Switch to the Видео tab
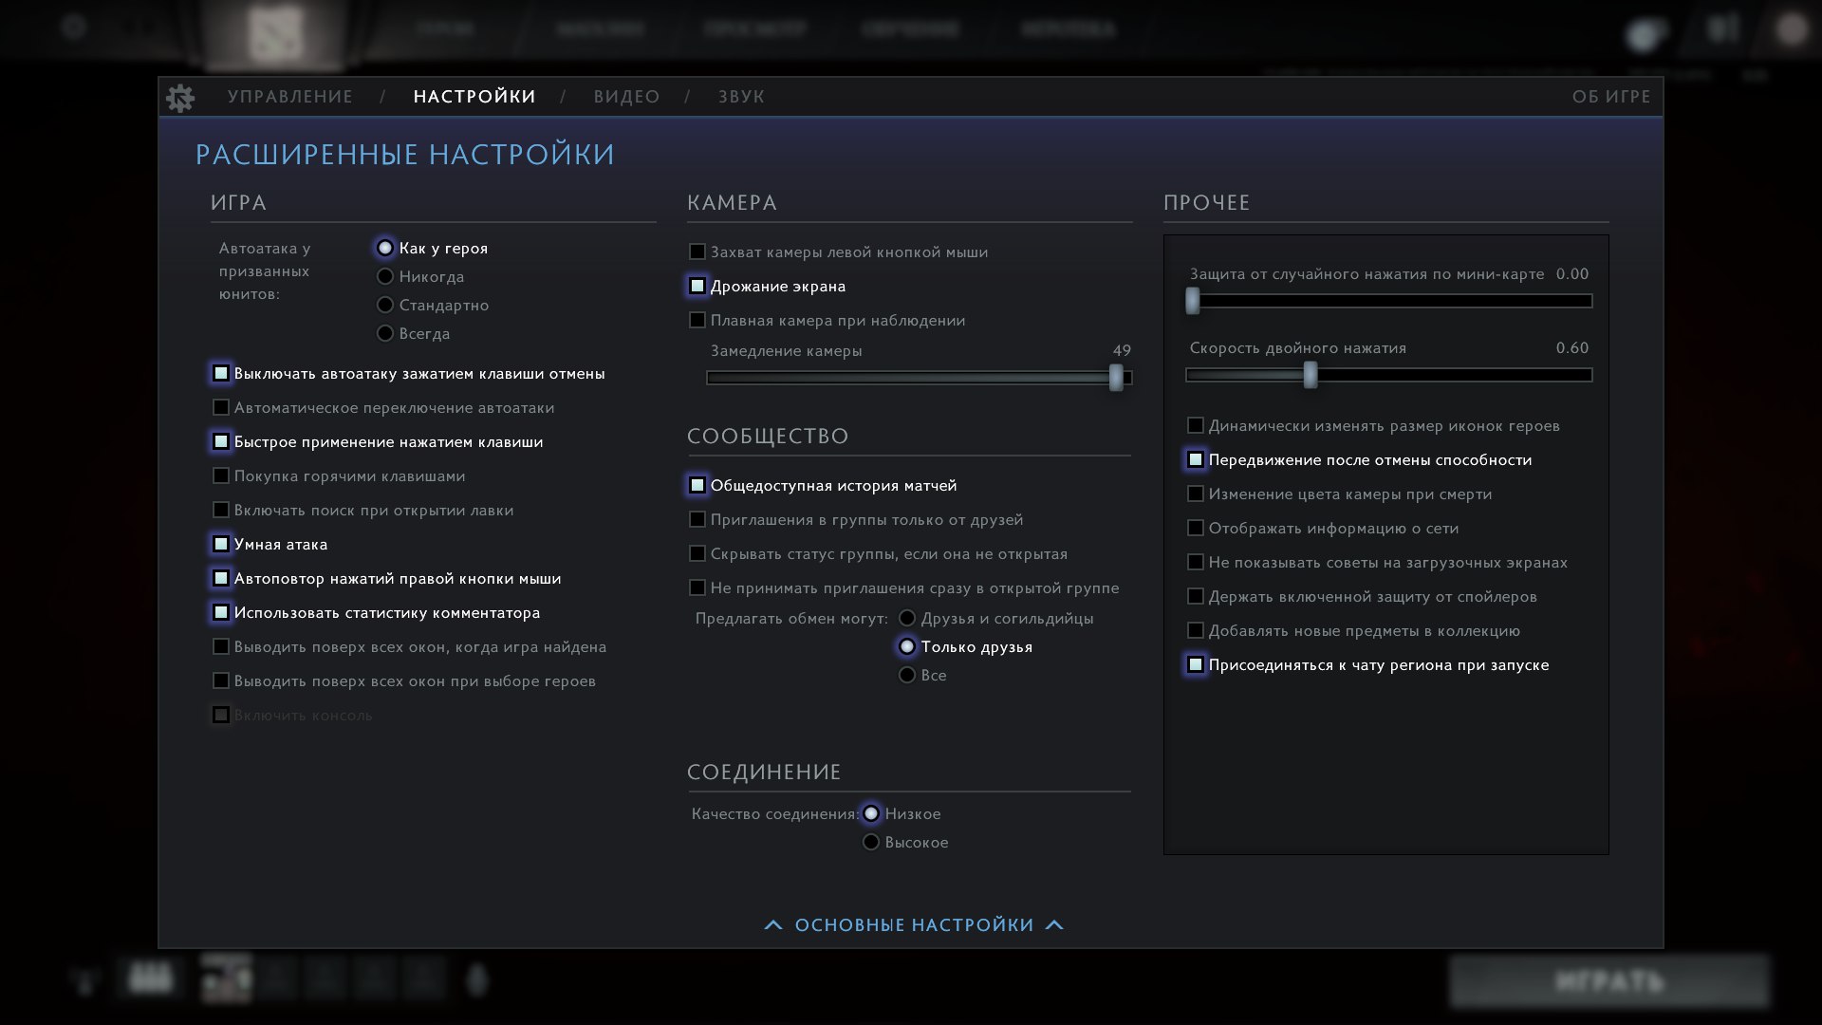 click(x=626, y=97)
